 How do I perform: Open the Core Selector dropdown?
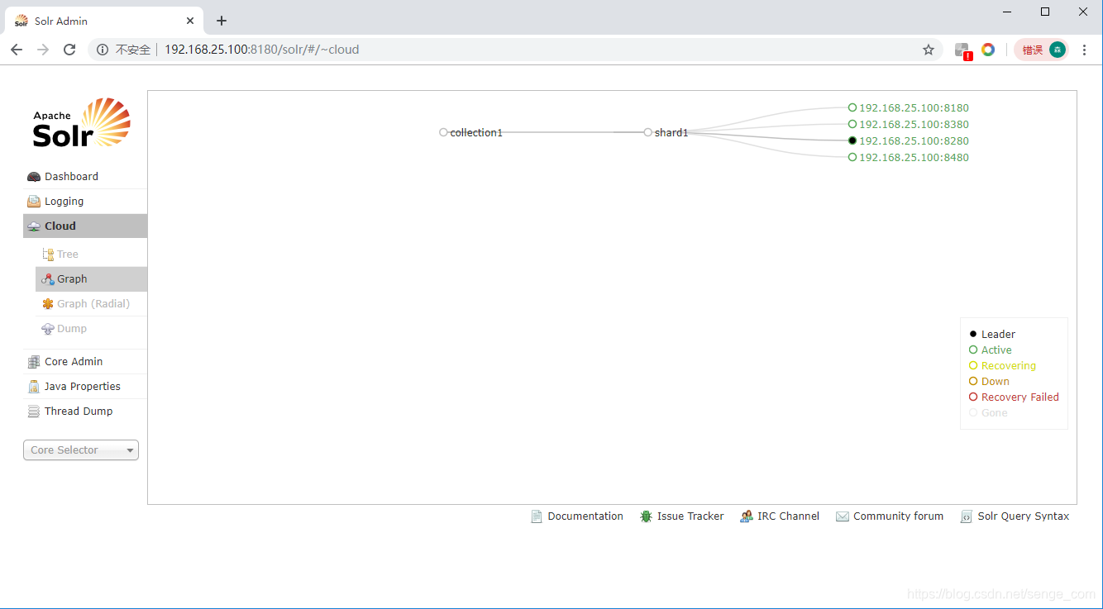point(81,450)
